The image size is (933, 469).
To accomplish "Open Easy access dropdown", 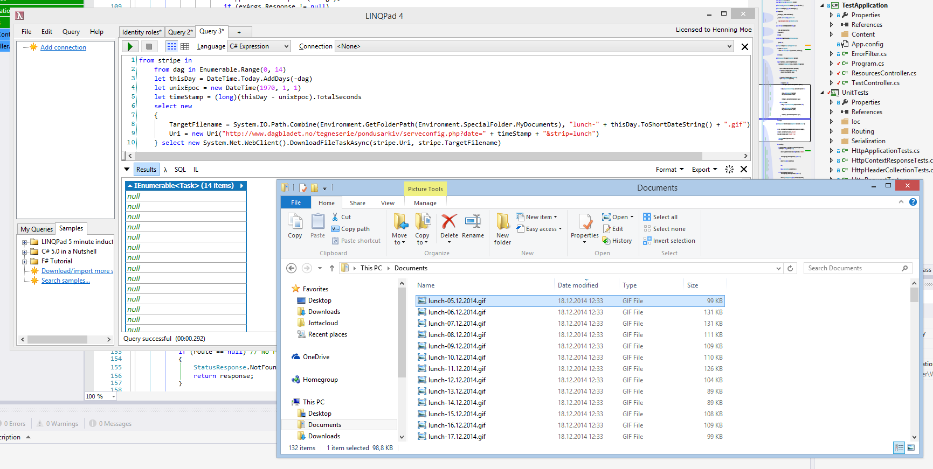I will 539,229.
